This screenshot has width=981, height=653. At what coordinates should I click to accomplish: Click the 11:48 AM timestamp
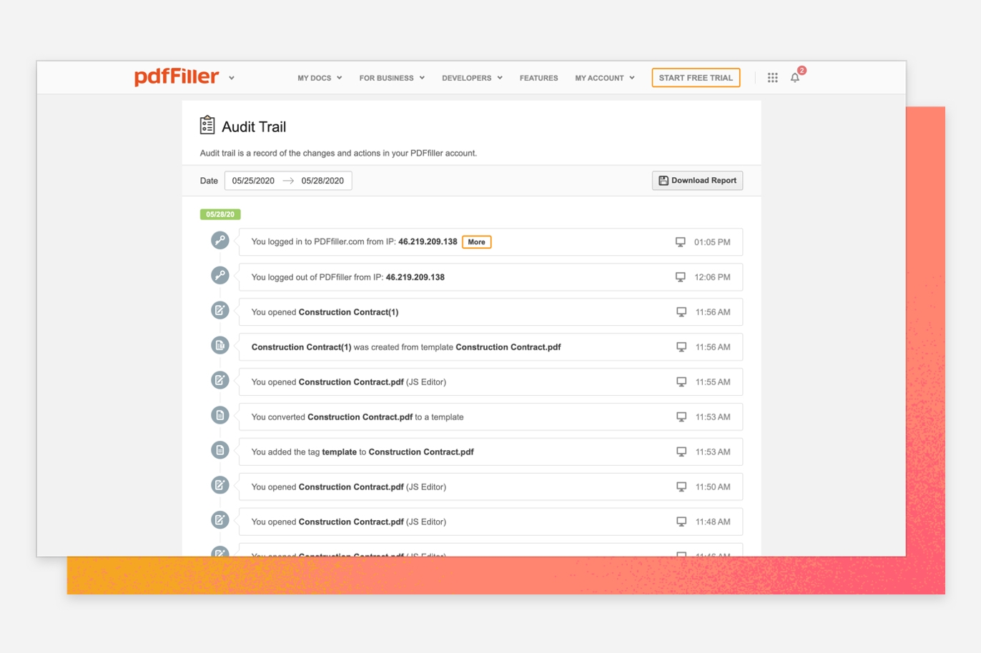click(713, 522)
